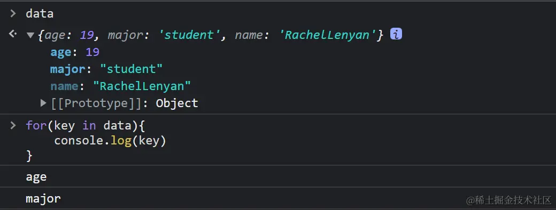
Task: Click the logged output 'age'
Action: point(36,177)
